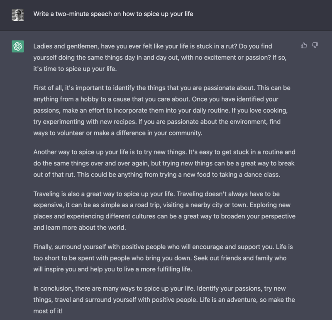Viewport: 332px width, 320px height.
Task: Click the thumbs up feedback icon
Action: click(304, 46)
